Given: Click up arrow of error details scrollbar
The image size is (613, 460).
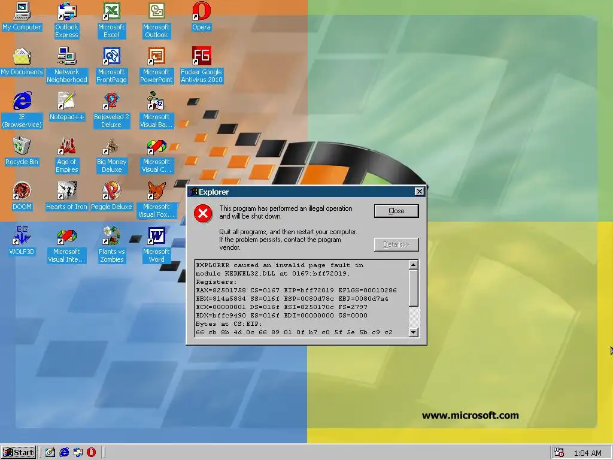Looking at the screenshot, I should click(413, 265).
